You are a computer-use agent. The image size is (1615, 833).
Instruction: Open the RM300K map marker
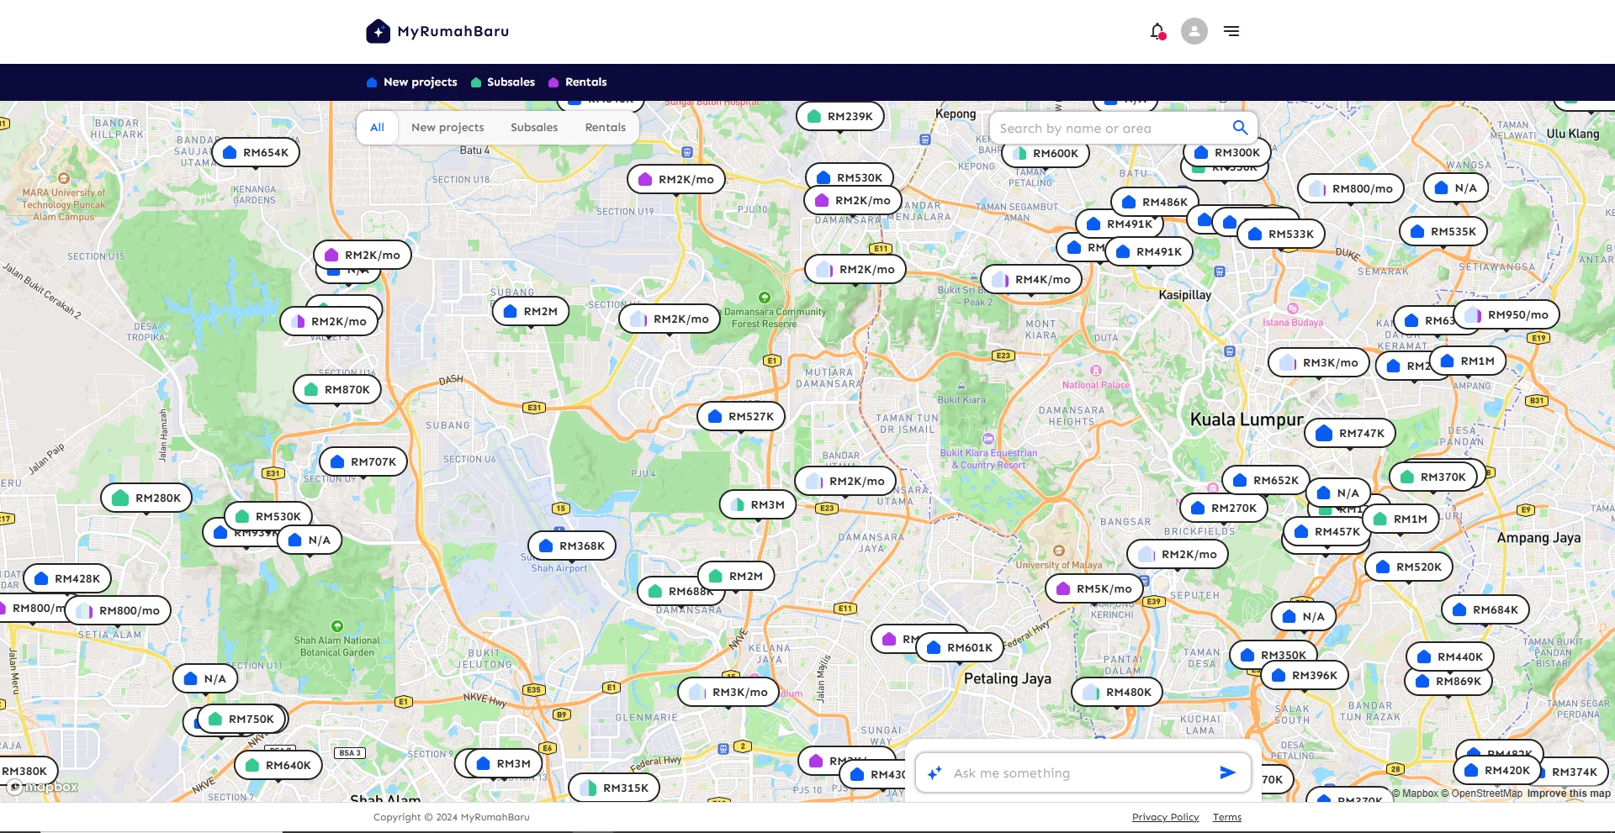click(1226, 153)
